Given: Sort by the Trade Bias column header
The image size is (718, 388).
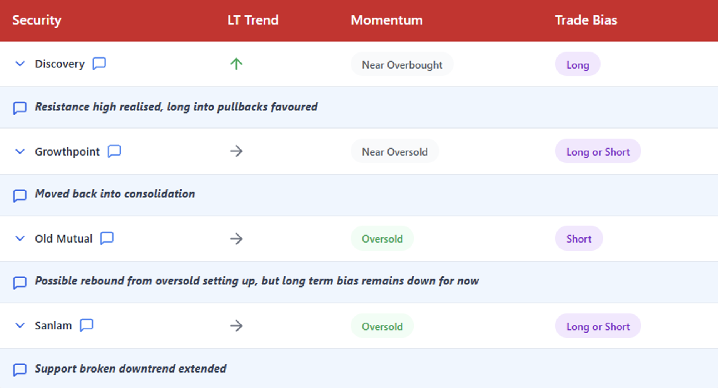Looking at the screenshot, I should click(x=586, y=20).
